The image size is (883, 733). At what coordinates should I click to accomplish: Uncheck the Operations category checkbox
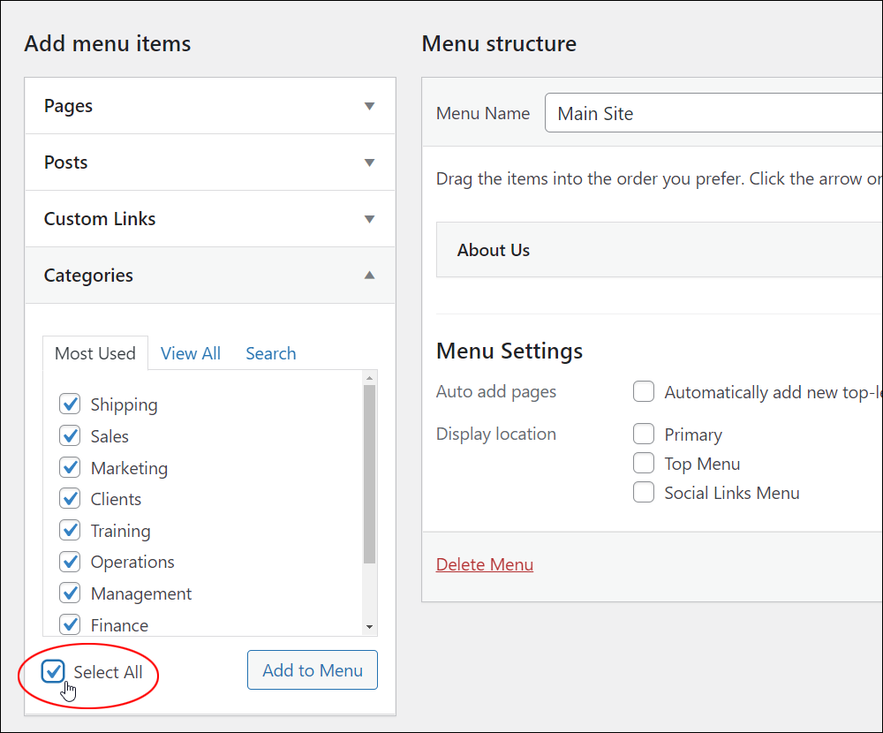point(70,562)
